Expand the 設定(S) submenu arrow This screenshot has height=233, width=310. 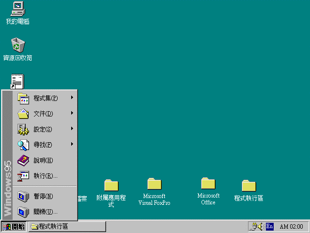coord(72,128)
